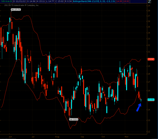Click the cyan 15.02 last price tag
The height and width of the screenshot is (139, 158).
[151, 100]
